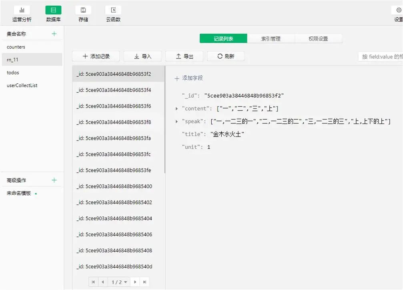Select record ending in 96853f8

coord(118,122)
